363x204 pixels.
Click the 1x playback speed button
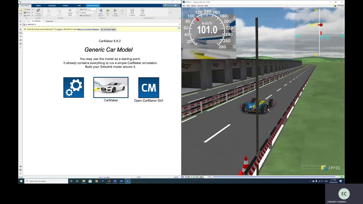201,177
